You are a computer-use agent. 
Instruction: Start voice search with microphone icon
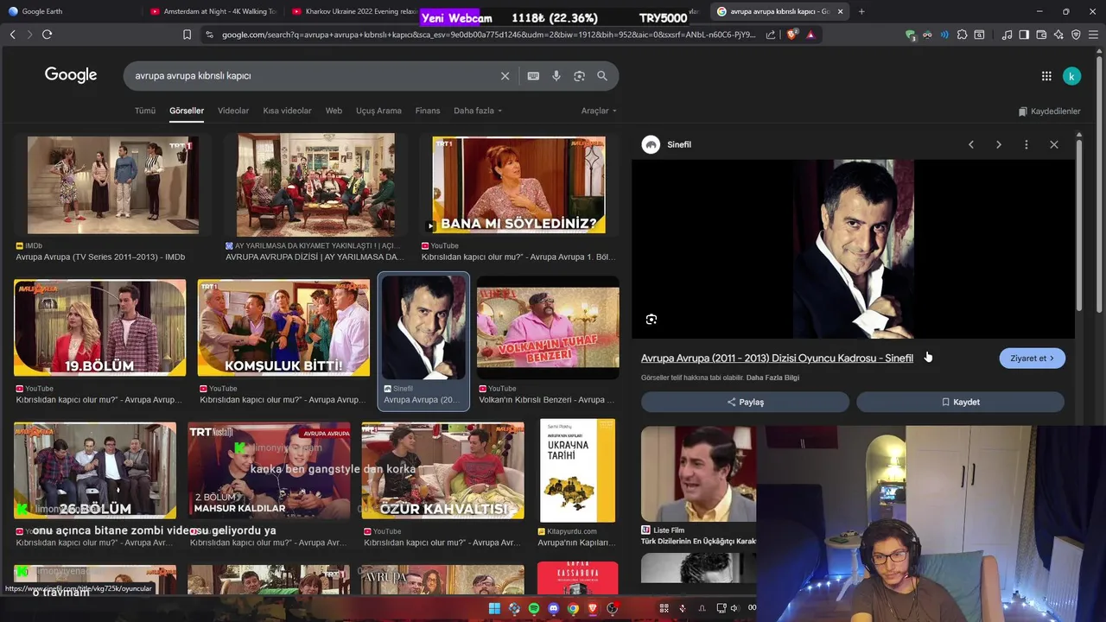556,76
